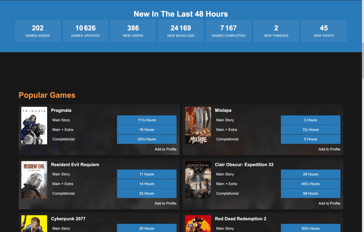Click the New In The Last 48 Hours heading

click(x=181, y=14)
